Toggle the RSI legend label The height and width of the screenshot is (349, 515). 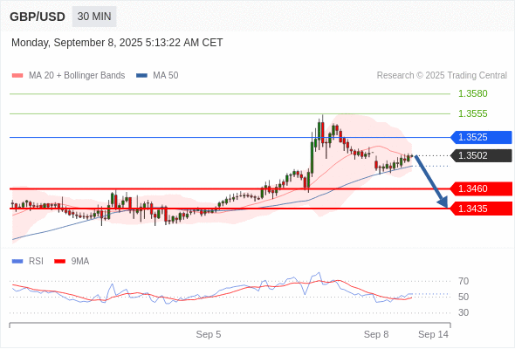[x=36, y=262]
